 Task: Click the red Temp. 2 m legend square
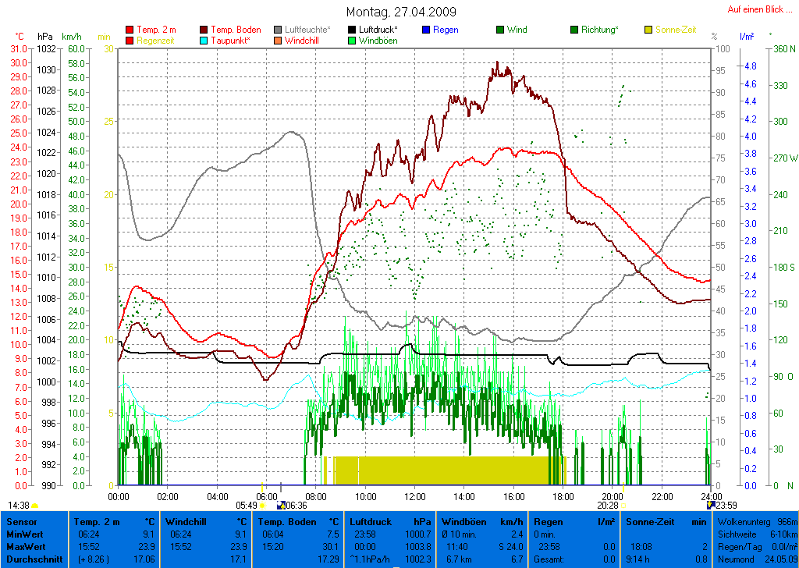click(130, 30)
